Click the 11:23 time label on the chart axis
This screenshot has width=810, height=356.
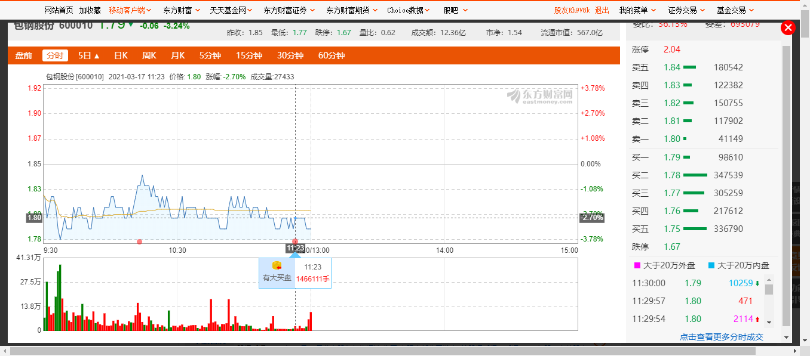[x=295, y=248]
